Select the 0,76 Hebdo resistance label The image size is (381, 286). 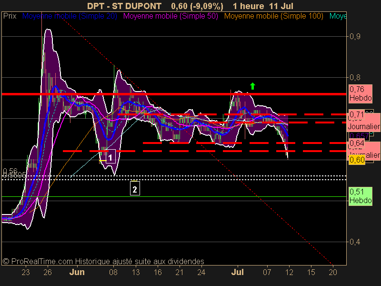361,93
